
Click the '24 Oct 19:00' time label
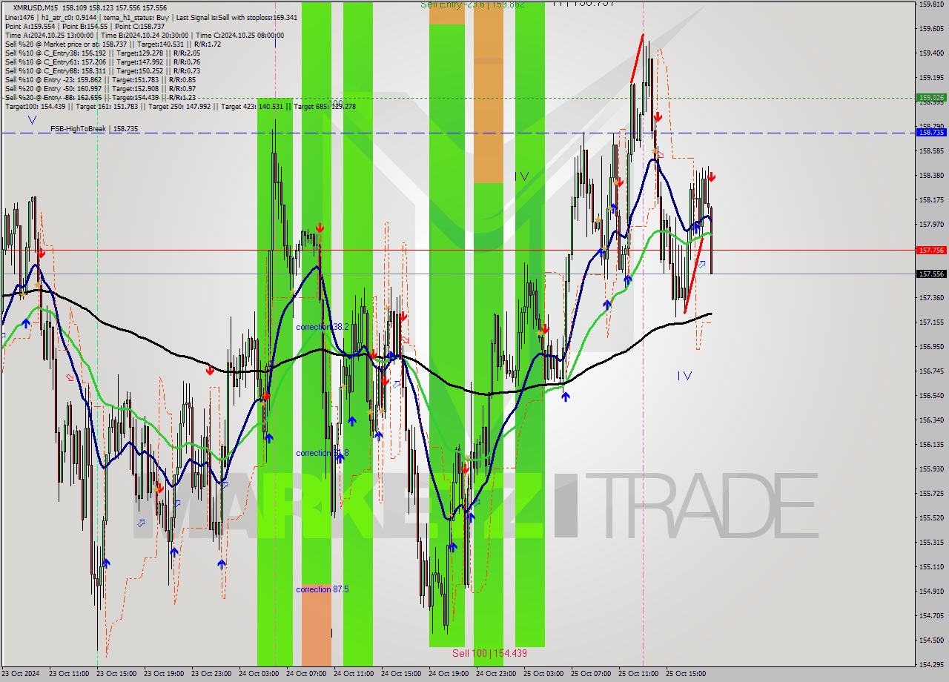449,674
